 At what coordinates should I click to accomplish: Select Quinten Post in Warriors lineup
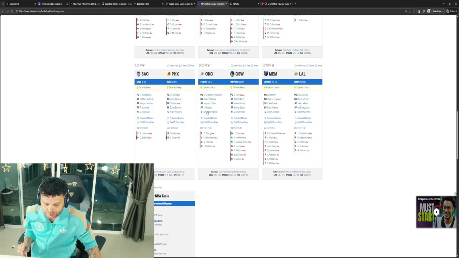point(239,112)
